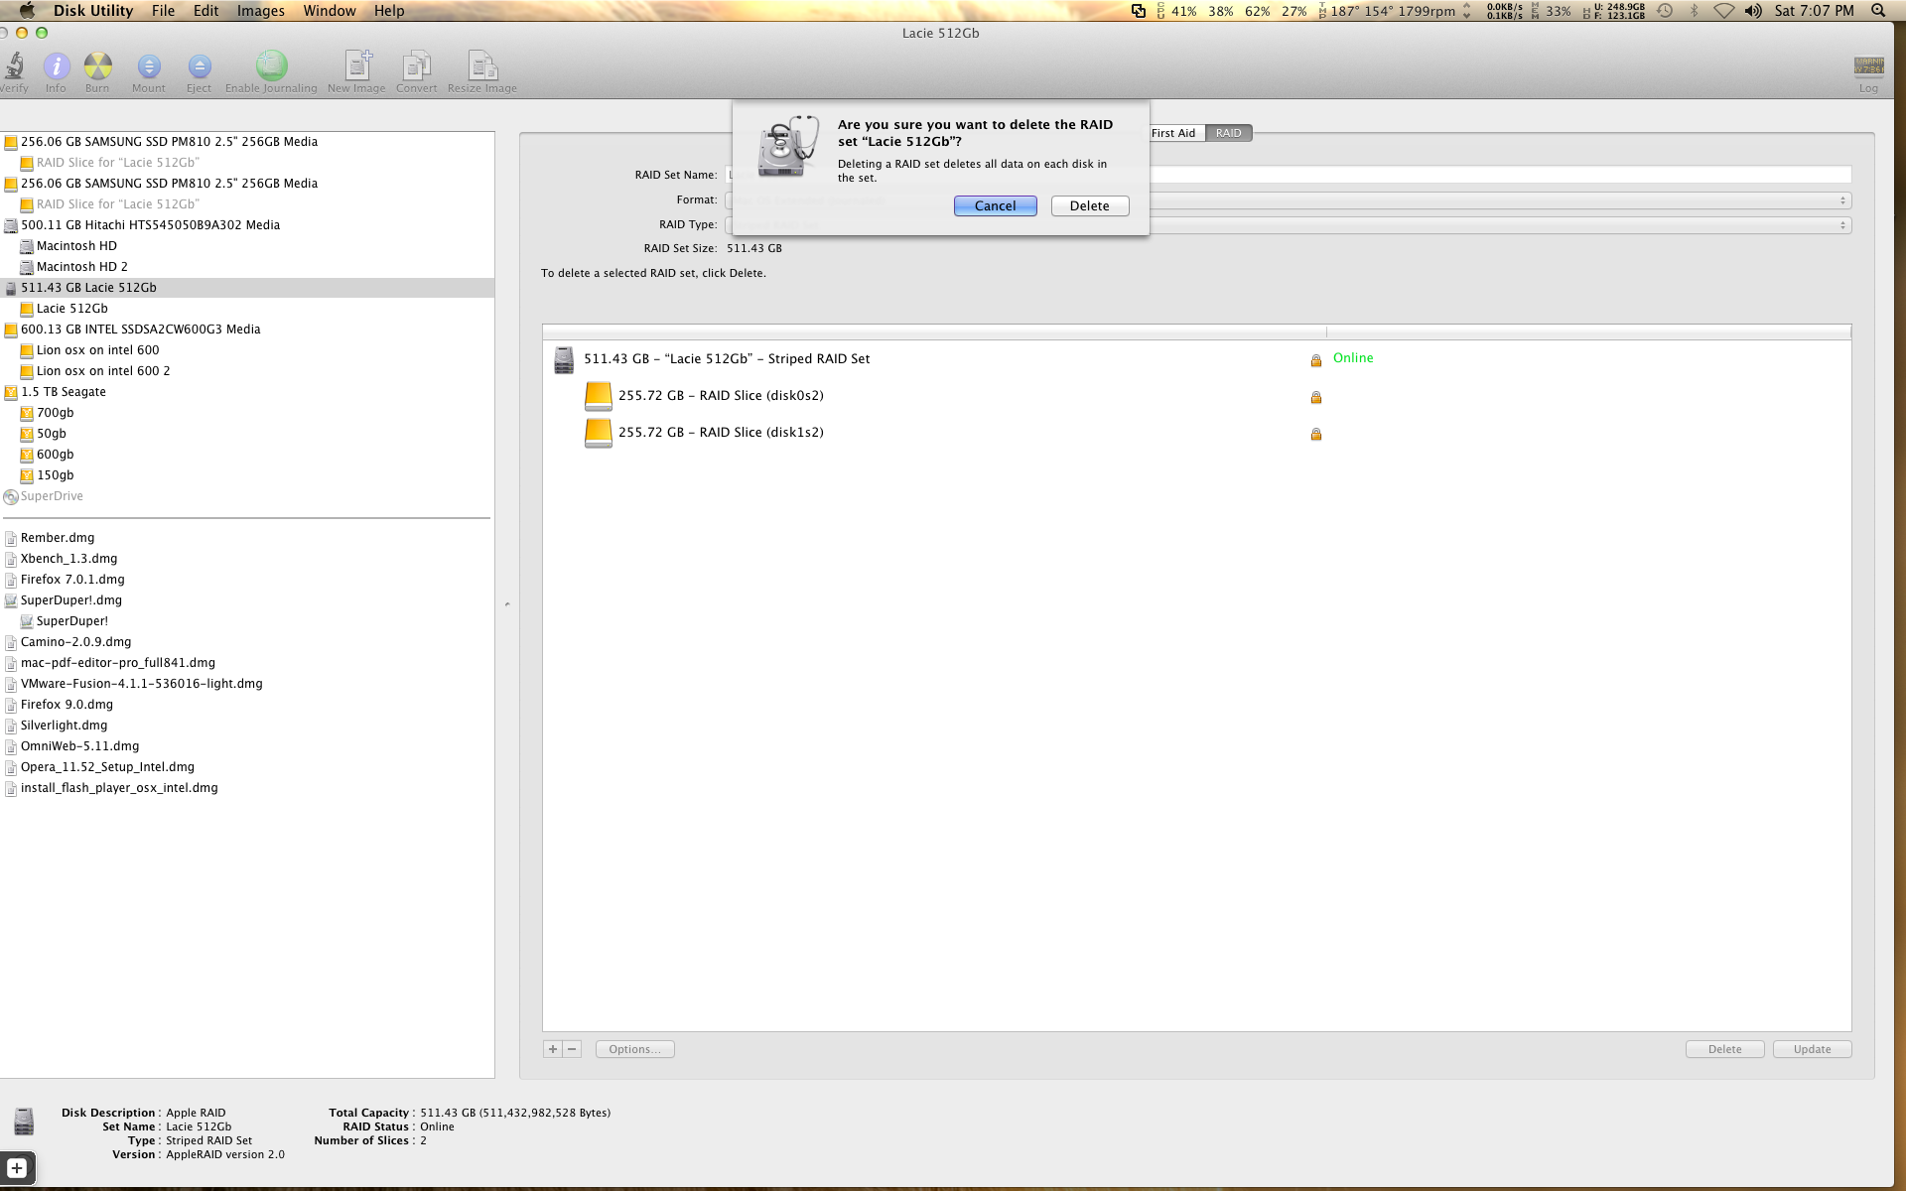Viewport: 1906px width, 1191px height.
Task: Click the New Image toolbar icon
Action: click(x=357, y=66)
